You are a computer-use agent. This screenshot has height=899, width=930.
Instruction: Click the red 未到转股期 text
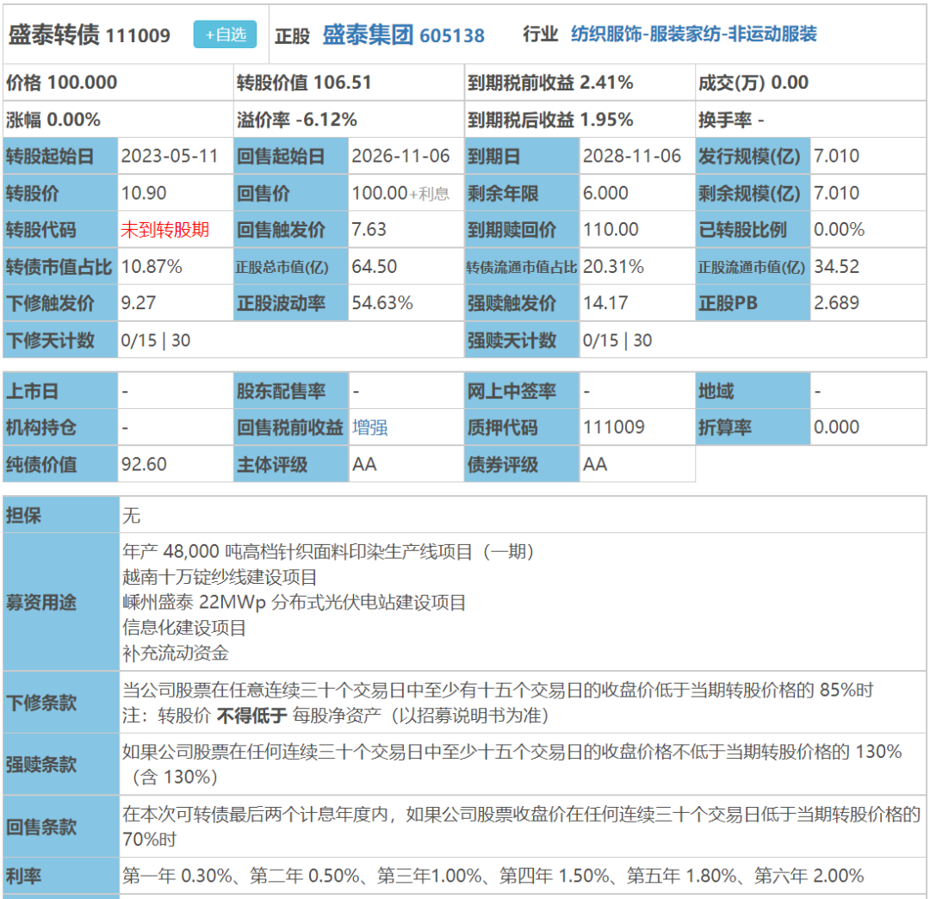pos(164,230)
